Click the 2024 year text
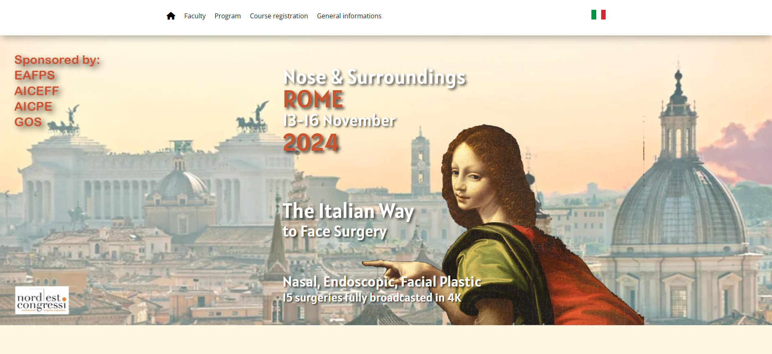 coord(311,143)
